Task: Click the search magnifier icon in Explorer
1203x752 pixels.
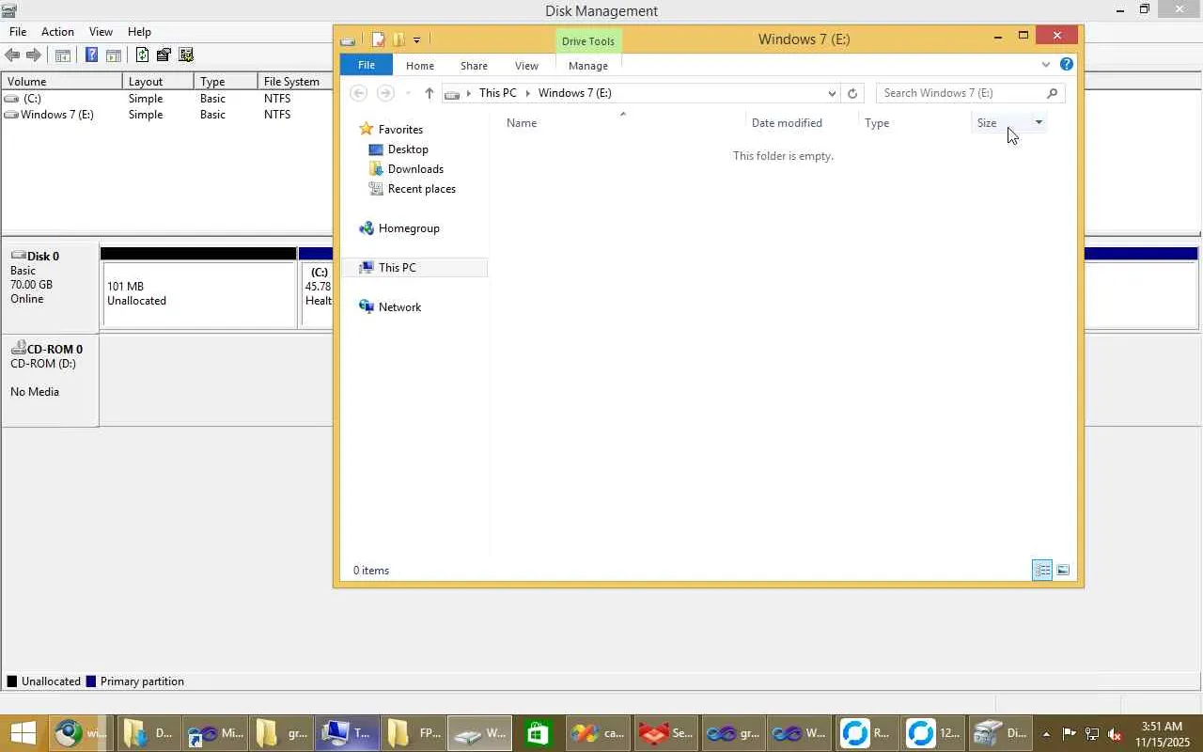Action: pos(1052,93)
